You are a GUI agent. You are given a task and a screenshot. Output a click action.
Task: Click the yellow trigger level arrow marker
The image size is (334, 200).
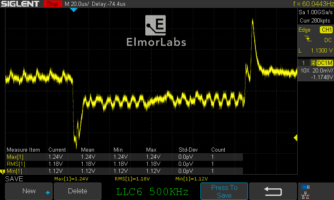coord(296,138)
